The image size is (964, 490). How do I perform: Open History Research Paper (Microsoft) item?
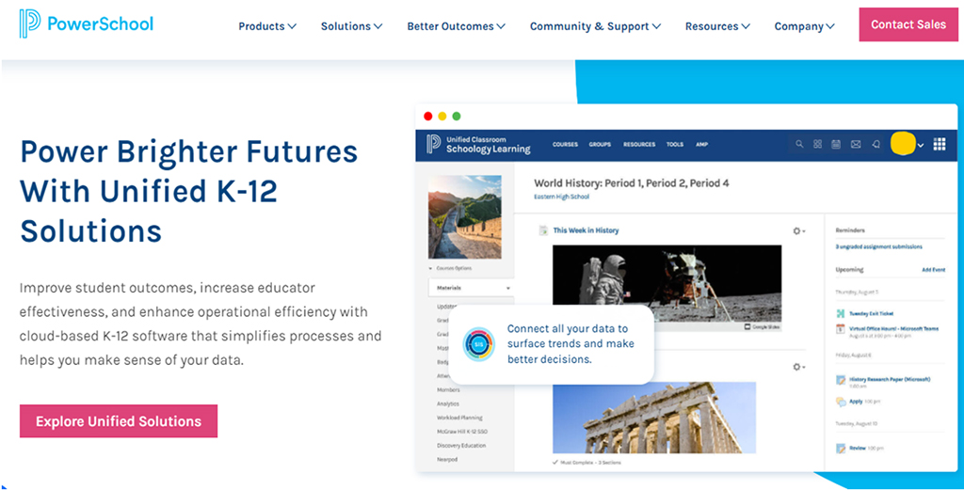coord(890,379)
